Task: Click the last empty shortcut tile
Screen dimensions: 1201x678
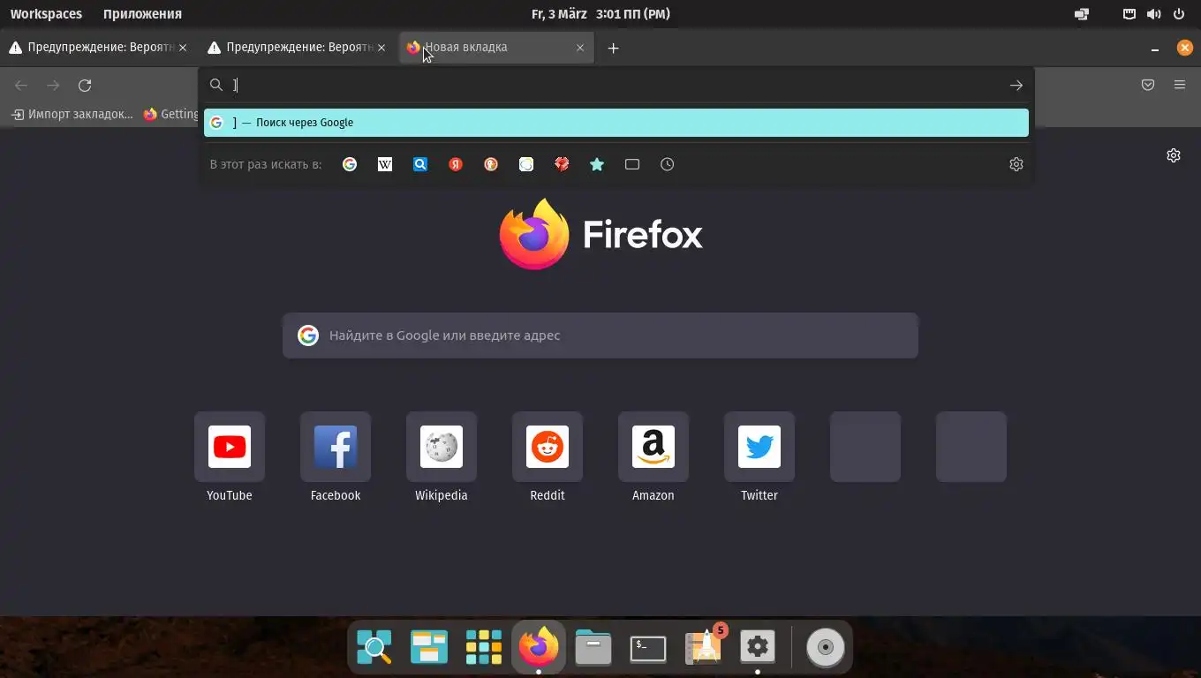Action: coord(971,447)
